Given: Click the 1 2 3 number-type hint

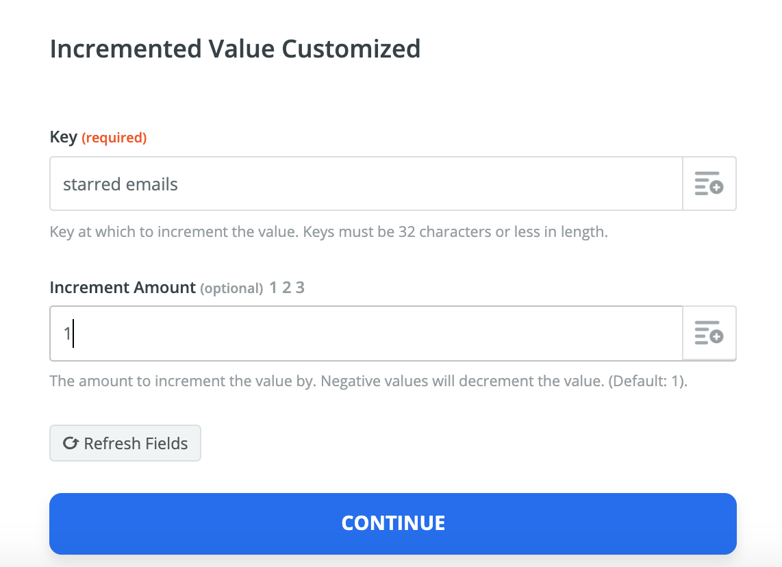Looking at the screenshot, I should [x=287, y=288].
